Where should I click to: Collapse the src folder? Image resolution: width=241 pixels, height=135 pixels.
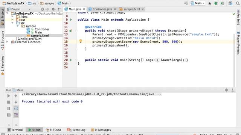[12, 23]
